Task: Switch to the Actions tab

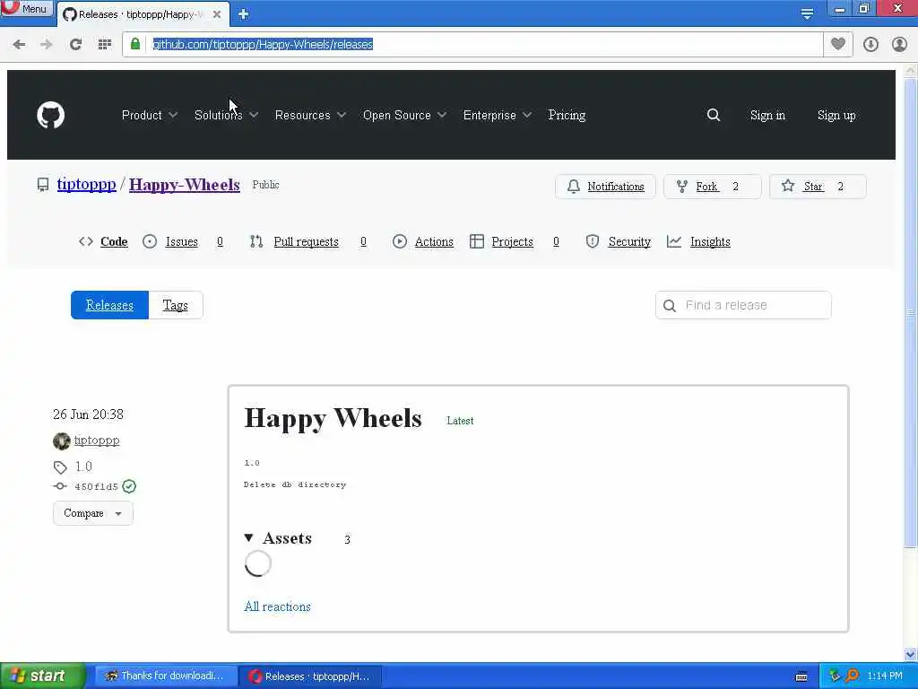Action: 423,241
